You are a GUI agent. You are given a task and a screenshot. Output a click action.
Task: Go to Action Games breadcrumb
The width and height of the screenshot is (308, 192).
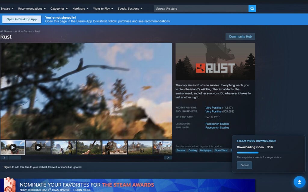23,31
